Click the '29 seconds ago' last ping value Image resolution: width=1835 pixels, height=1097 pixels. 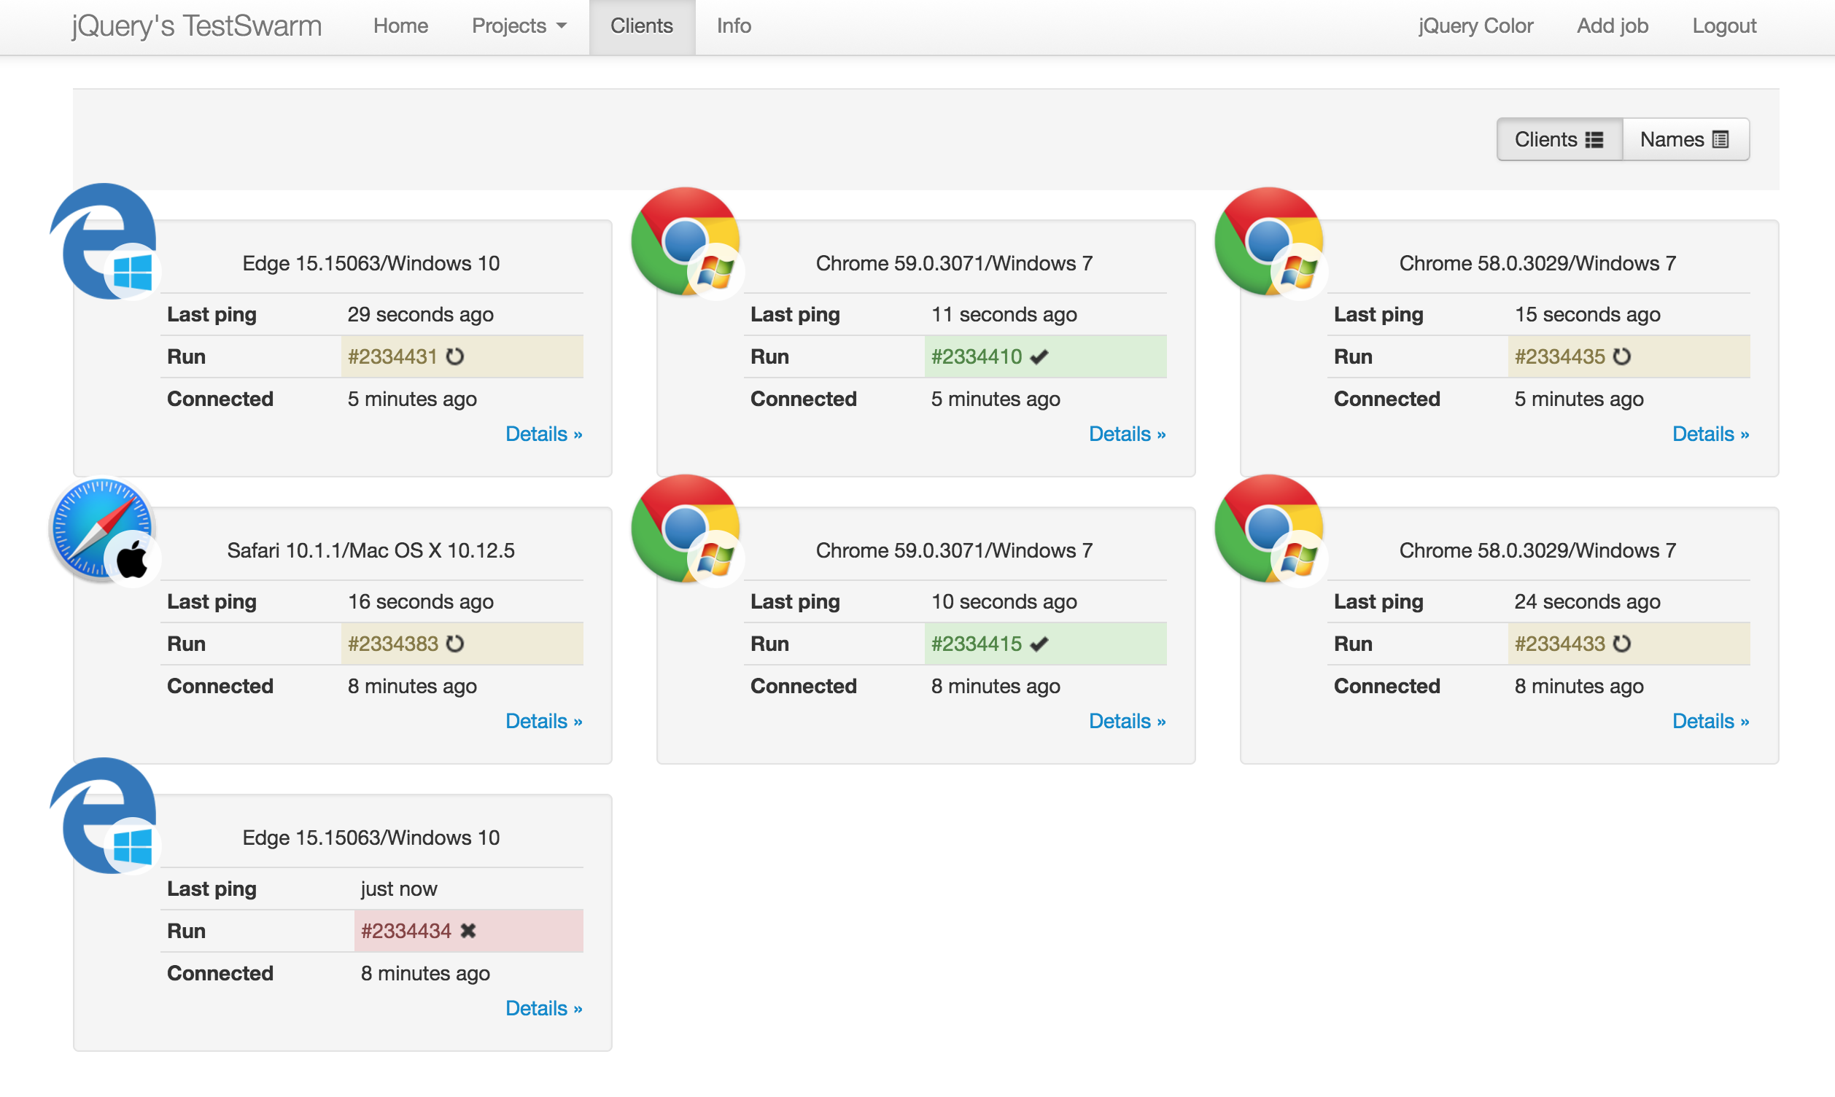click(x=420, y=314)
